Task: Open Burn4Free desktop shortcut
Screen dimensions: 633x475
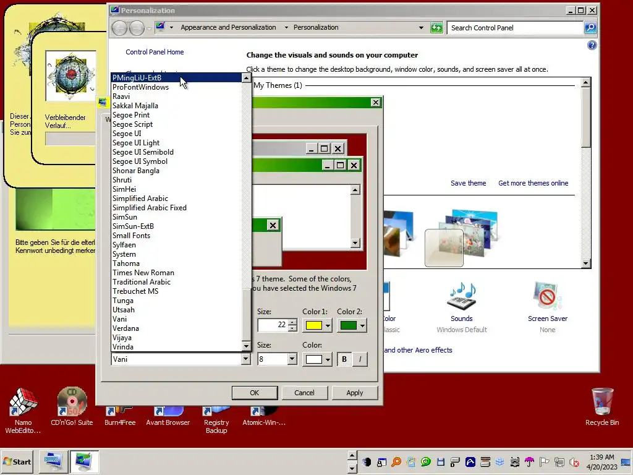Action: click(x=120, y=416)
